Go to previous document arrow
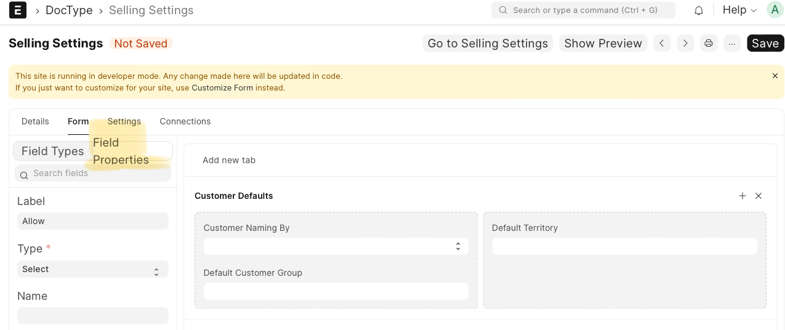785x330 pixels. point(662,43)
